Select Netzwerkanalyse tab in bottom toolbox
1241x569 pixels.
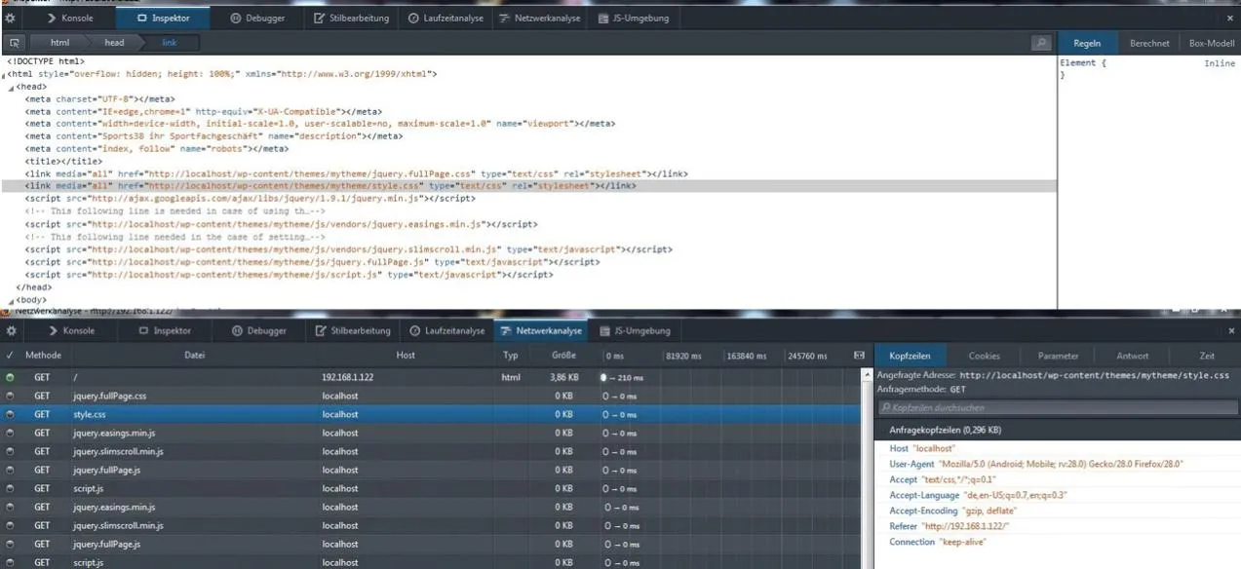pyautogui.click(x=540, y=331)
